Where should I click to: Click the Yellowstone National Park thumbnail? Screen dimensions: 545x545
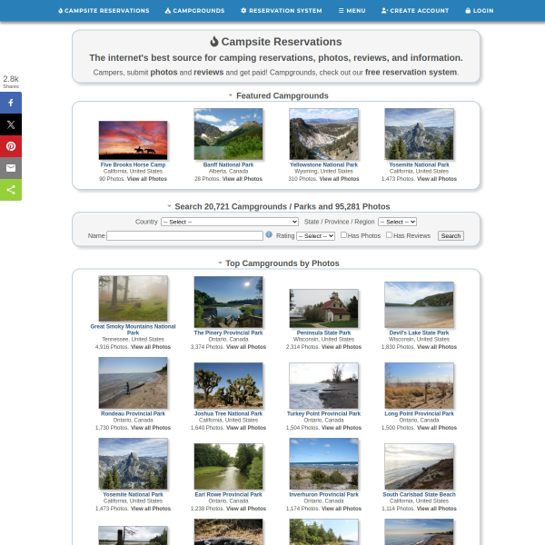[x=323, y=134]
